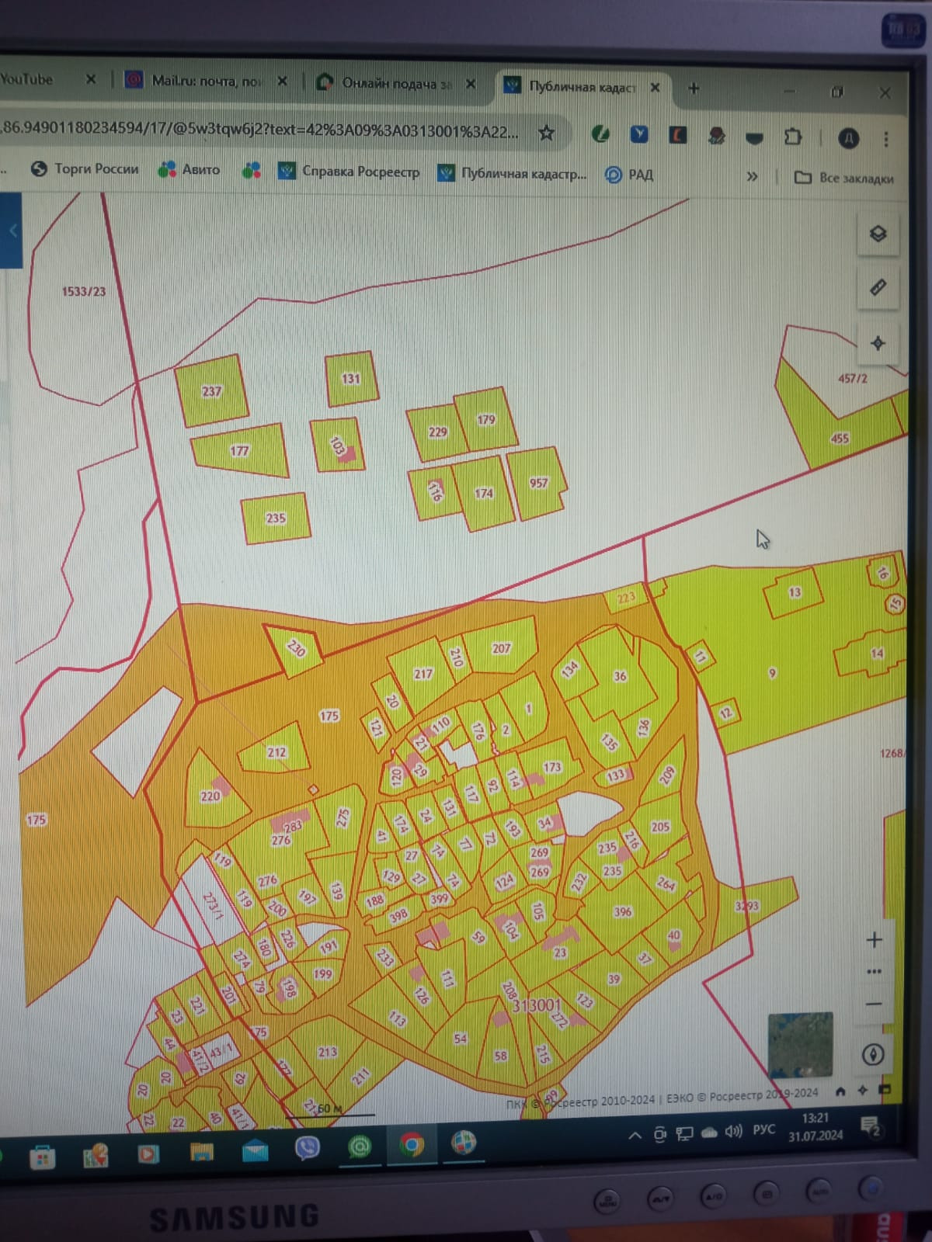Image resolution: width=932 pixels, height=1242 pixels.
Task: Select the Публичная кадастровая tab
Action: pyautogui.click(x=582, y=87)
